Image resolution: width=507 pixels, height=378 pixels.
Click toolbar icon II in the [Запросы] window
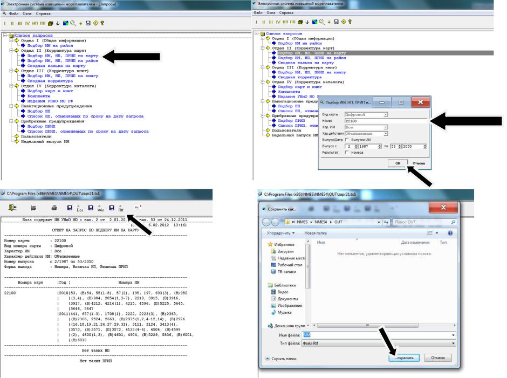point(12,23)
